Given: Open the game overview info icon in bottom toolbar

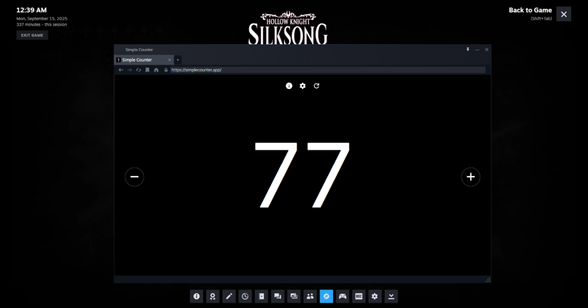Looking at the screenshot, I should tap(196, 296).
